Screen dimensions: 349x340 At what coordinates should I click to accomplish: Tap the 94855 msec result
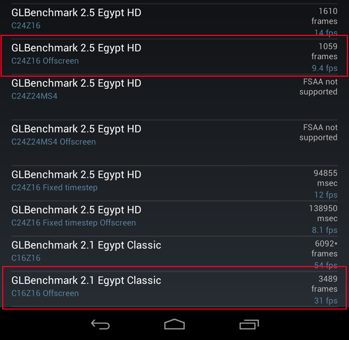pyautogui.click(x=326, y=178)
